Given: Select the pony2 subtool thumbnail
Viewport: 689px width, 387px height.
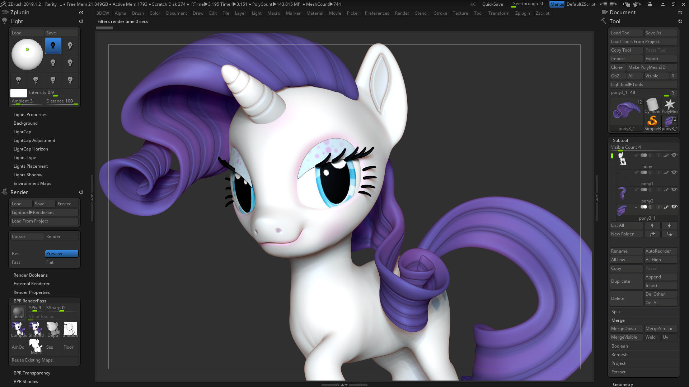Looking at the screenshot, I should pyautogui.click(x=622, y=193).
